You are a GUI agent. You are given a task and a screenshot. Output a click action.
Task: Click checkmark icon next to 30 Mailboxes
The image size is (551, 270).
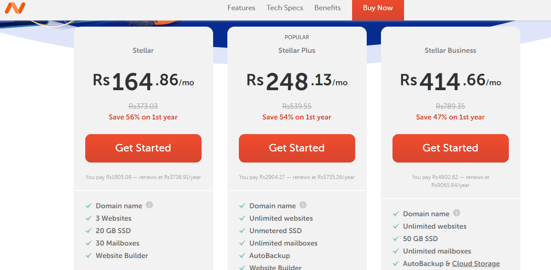[89, 243]
